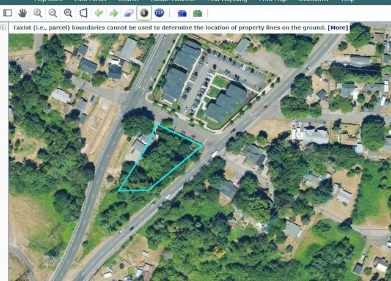Activate the Zoom In magnifier tool
Viewport: 391px width, 281px height.
click(x=38, y=13)
